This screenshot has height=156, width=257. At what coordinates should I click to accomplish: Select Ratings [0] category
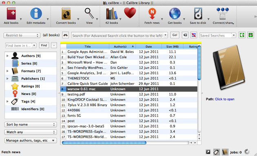point(31,86)
